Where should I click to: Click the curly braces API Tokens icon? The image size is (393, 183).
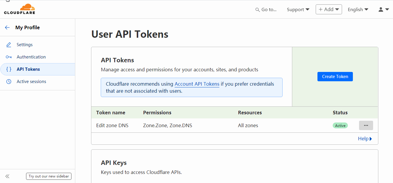point(9,69)
